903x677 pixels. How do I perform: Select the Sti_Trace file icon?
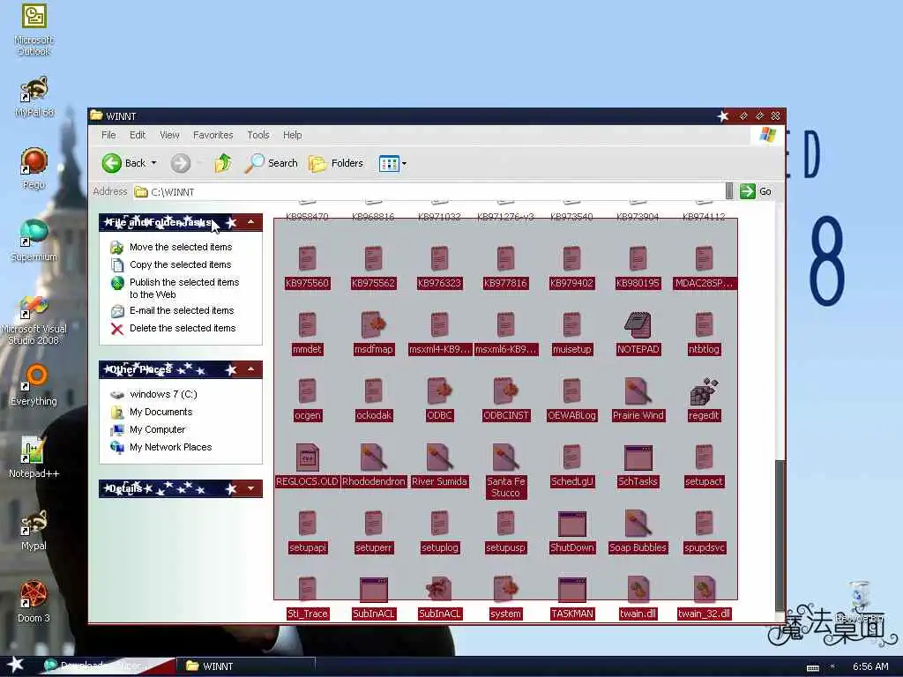[x=307, y=590]
